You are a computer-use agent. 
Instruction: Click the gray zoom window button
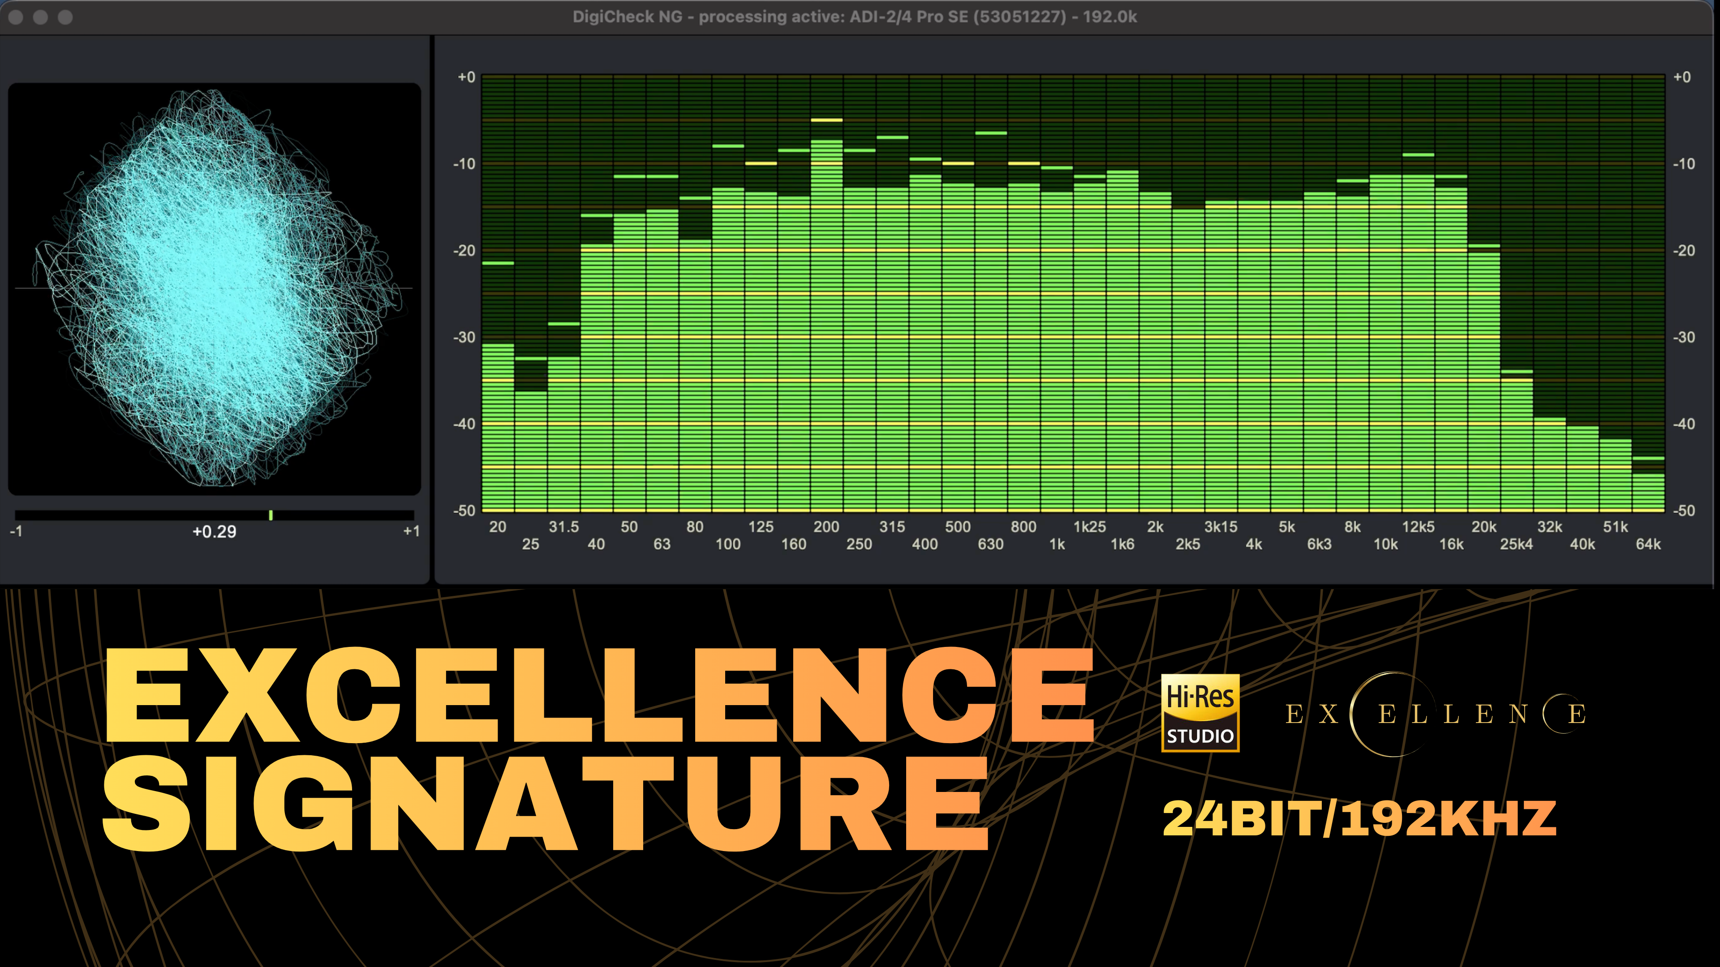[x=65, y=17]
